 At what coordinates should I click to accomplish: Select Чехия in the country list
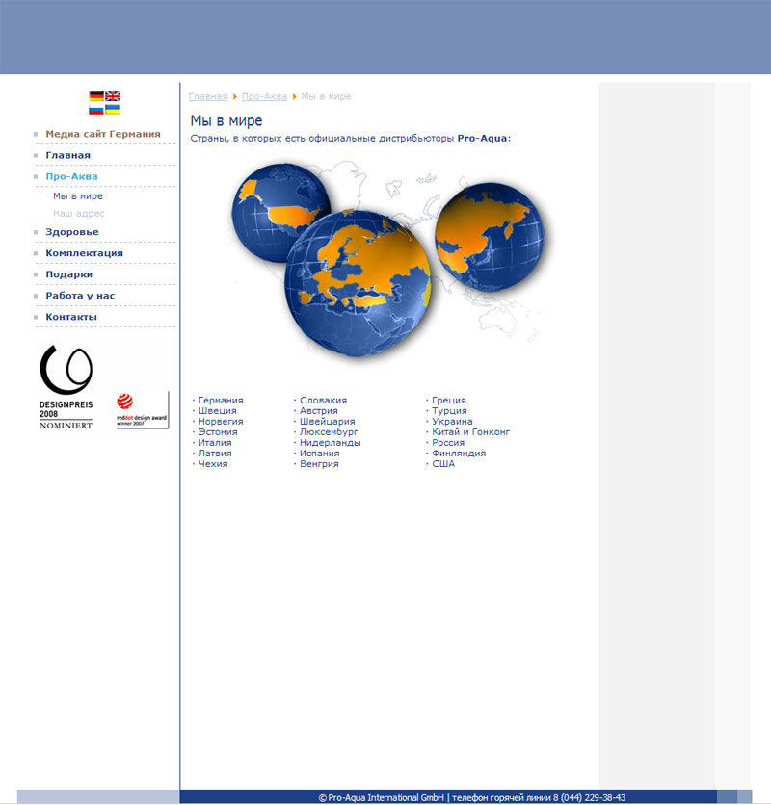pyautogui.click(x=213, y=464)
